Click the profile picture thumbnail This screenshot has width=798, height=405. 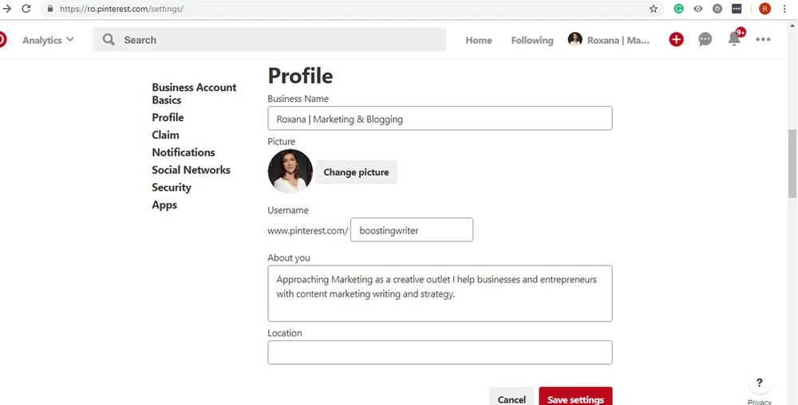290,171
